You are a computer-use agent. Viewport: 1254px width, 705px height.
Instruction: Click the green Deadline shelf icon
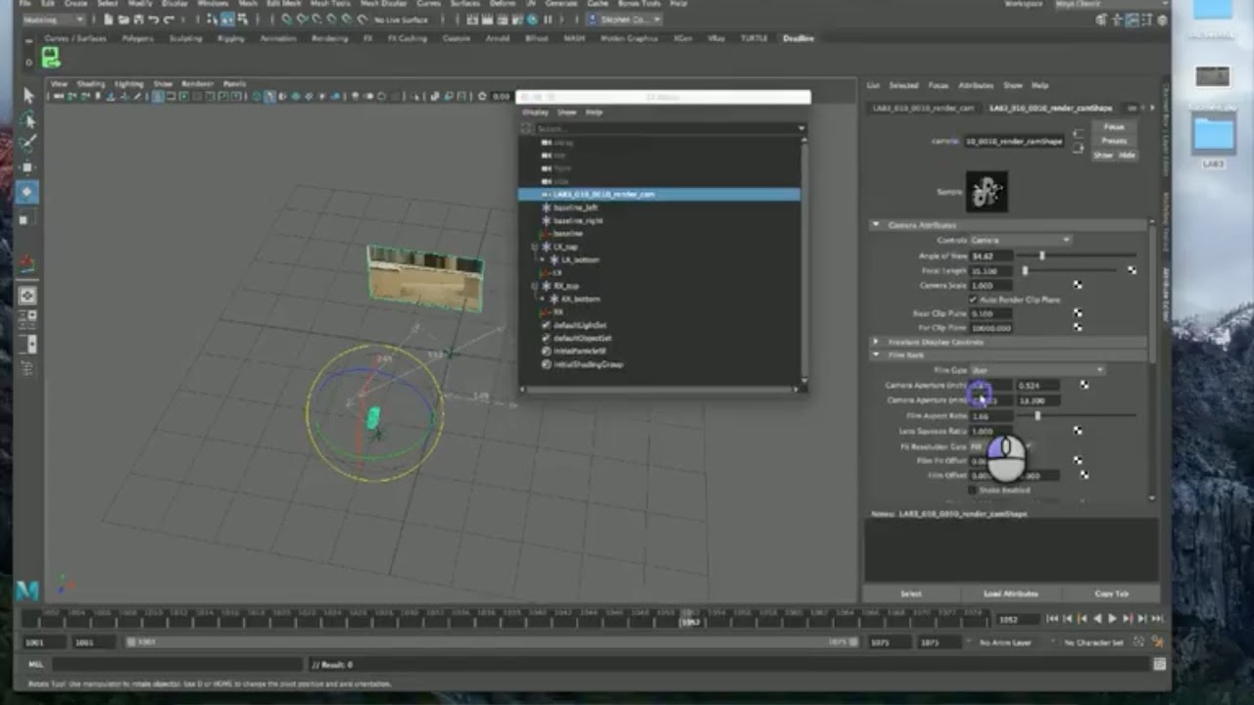pyautogui.click(x=50, y=58)
